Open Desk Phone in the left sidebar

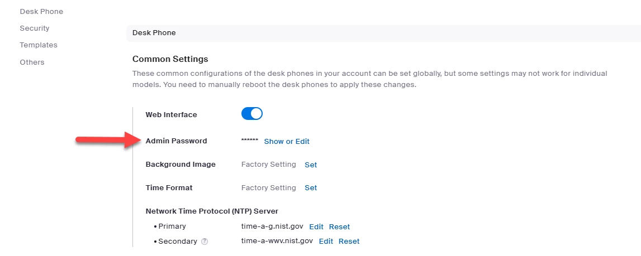(41, 11)
